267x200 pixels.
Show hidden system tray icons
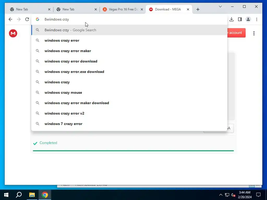[x=221, y=195]
